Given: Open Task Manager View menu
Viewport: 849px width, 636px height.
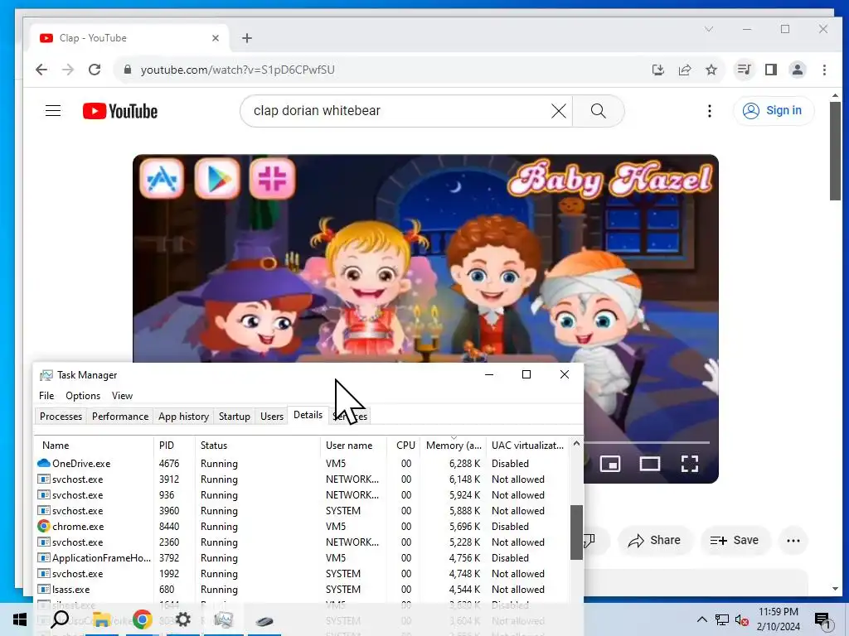Looking at the screenshot, I should pyautogui.click(x=123, y=396).
